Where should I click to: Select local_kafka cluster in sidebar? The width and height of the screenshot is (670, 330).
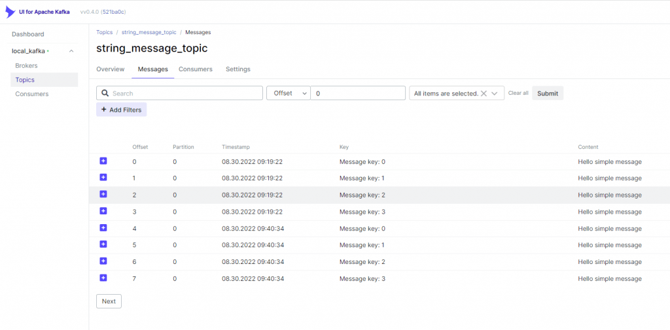(28, 51)
